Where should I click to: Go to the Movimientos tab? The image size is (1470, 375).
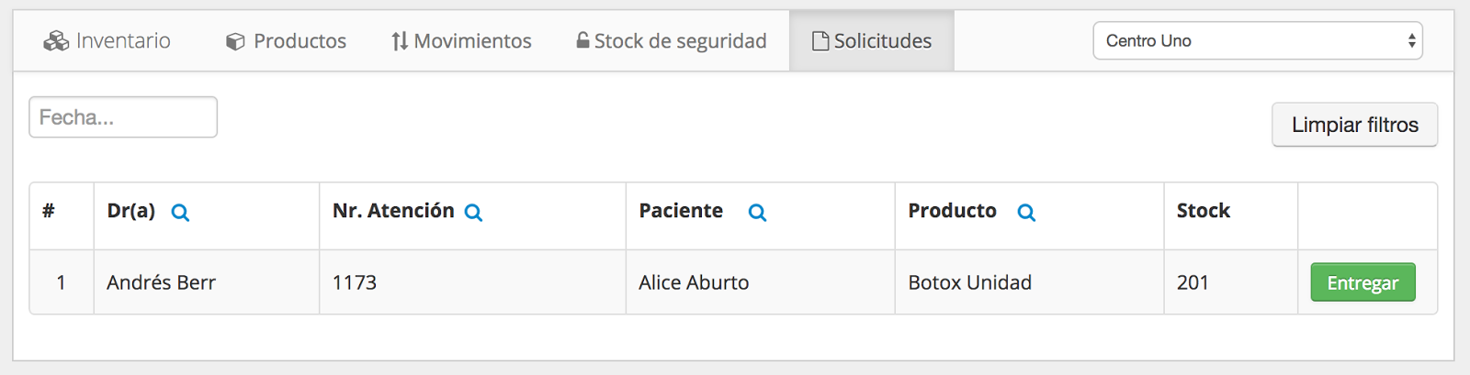tap(461, 41)
